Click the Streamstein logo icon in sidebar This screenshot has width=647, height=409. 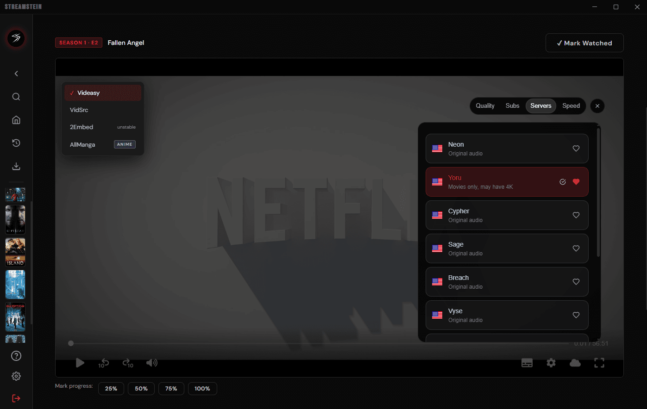coord(16,38)
